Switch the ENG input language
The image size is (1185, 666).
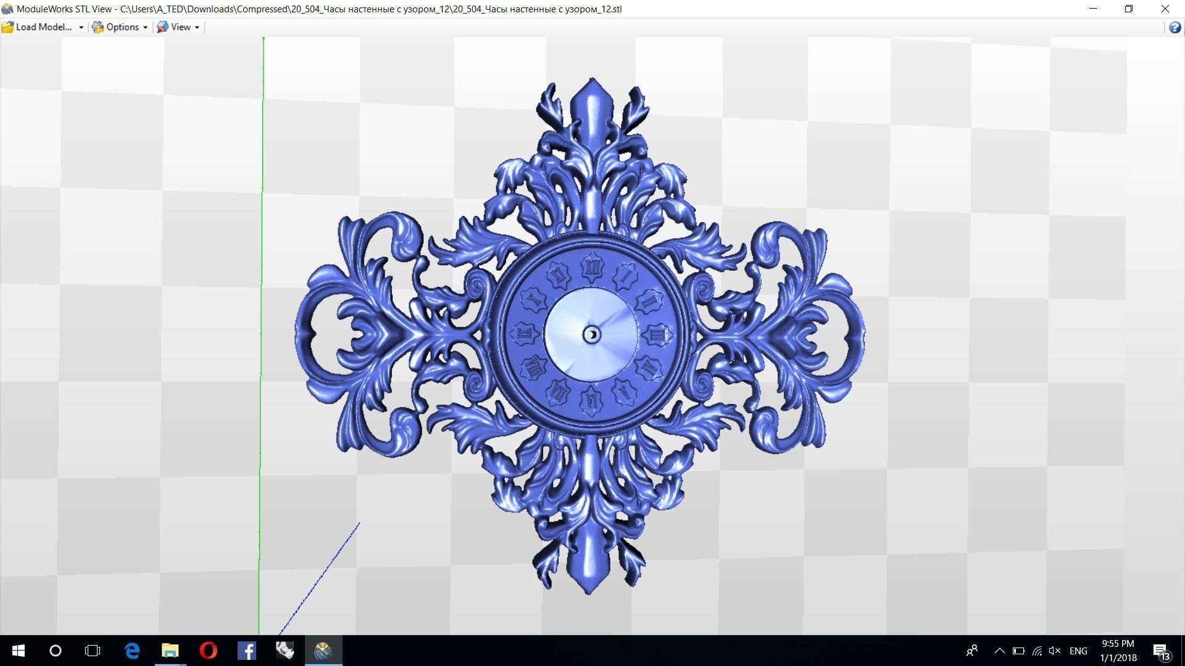pos(1078,651)
